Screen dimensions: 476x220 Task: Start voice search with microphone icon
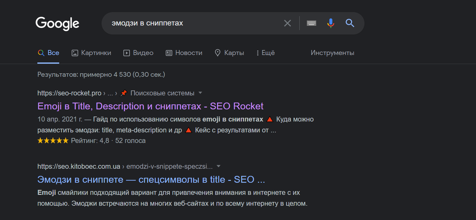click(331, 23)
